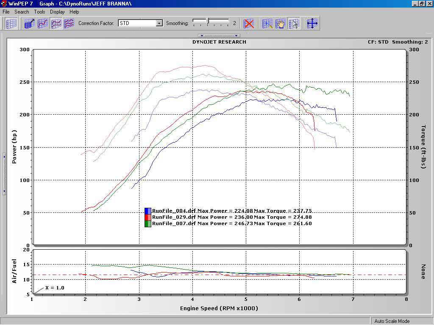Select the single-curve graph icon
This screenshot has width=434, height=325.
point(43,24)
